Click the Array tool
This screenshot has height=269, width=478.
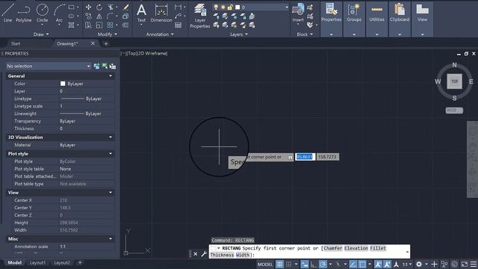(111, 25)
